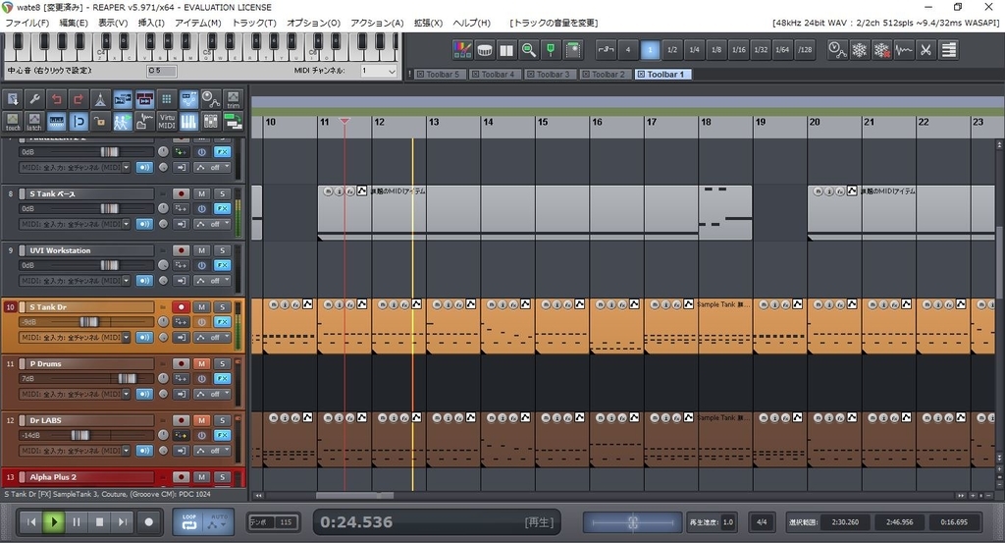The width and height of the screenshot is (1005, 543).
Task: Click the touch automation mode icon
Action: 13,121
